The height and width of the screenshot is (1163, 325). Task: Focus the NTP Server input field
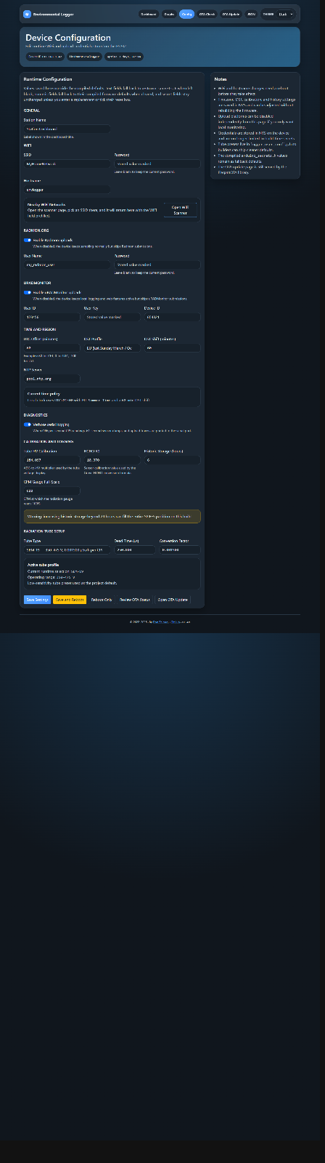(52, 379)
